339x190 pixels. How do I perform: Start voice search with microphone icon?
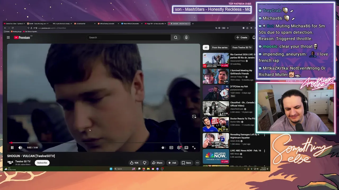[186, 37]
